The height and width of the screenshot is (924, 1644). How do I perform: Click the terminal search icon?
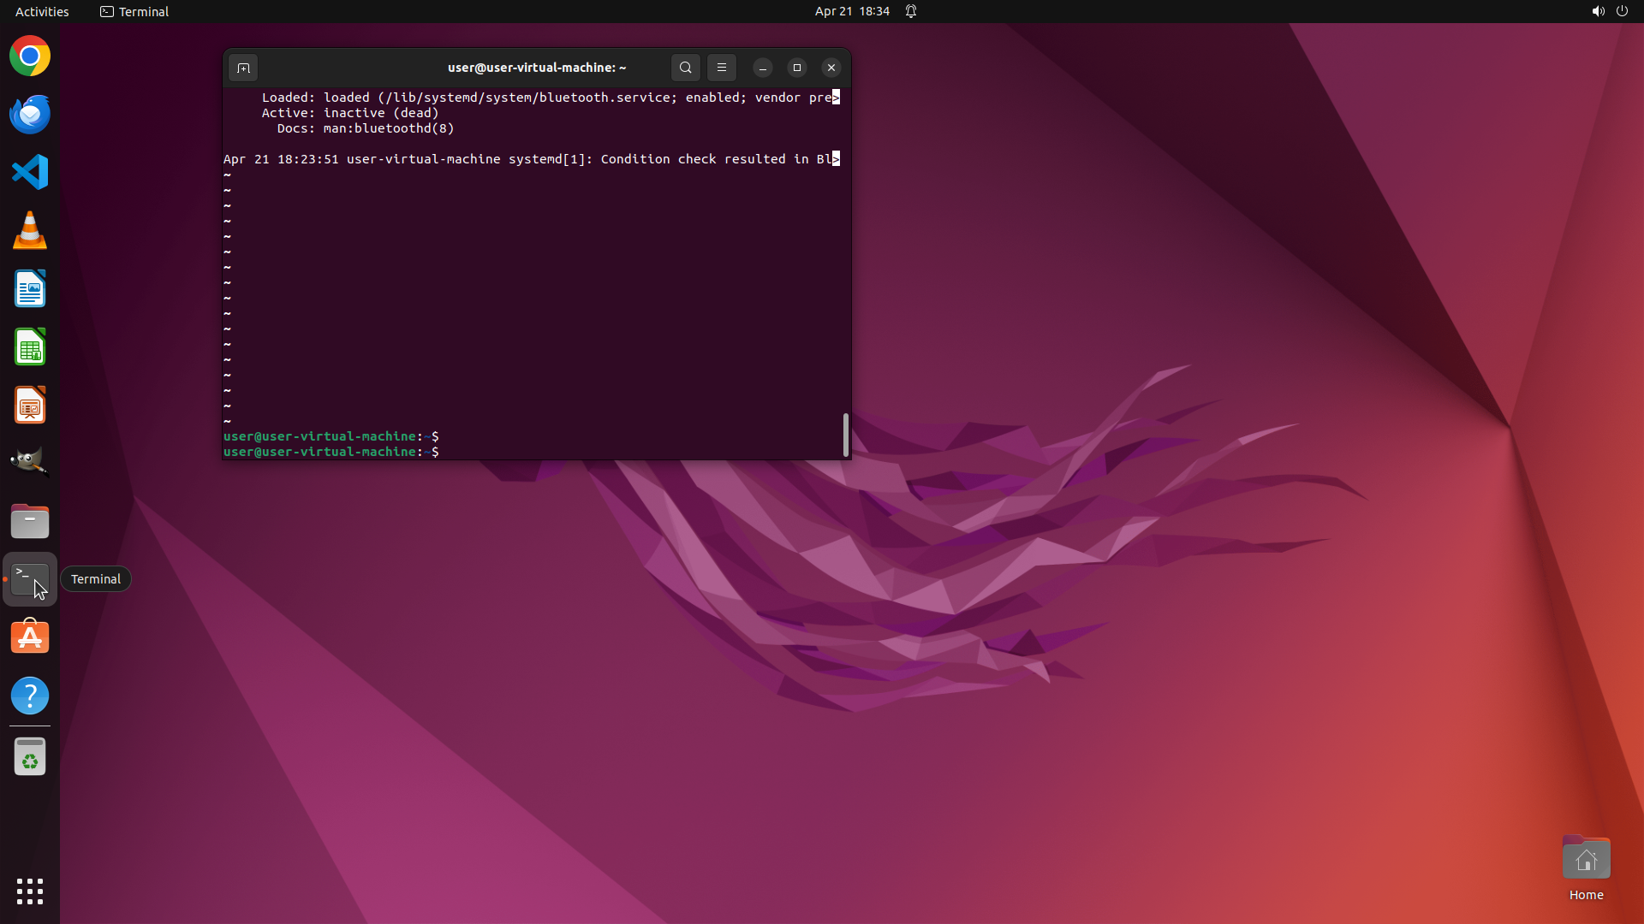(685, 68)
